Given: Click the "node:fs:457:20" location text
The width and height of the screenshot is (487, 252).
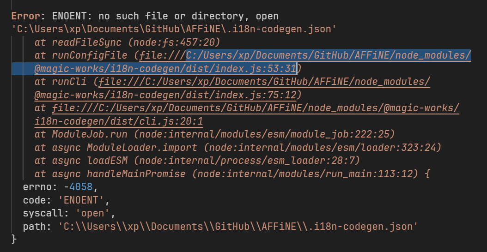Looking at the screenshot, I should (x=174, y=42).
